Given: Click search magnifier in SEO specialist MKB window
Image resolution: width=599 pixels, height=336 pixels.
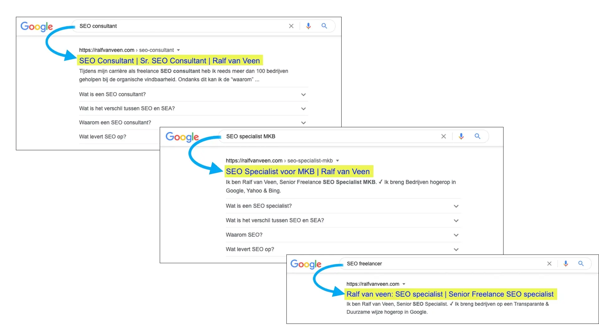Looking at the screenshot, I should click(x=477, y=136).
